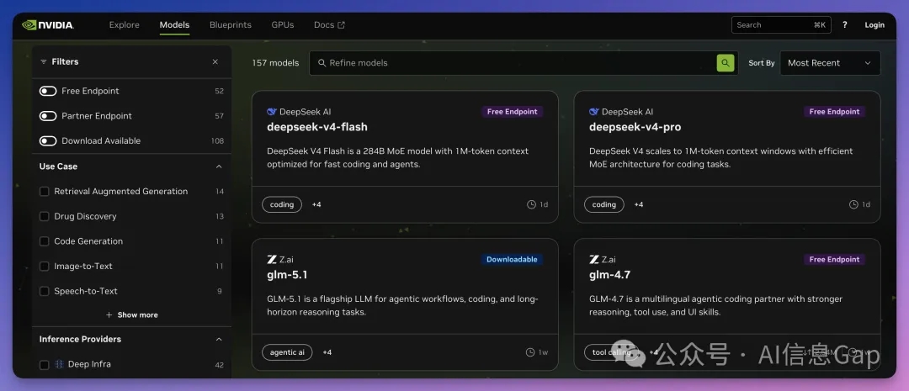909x391 pixels.
Task: Collapse the Use Case section
Action: point(219,166)
